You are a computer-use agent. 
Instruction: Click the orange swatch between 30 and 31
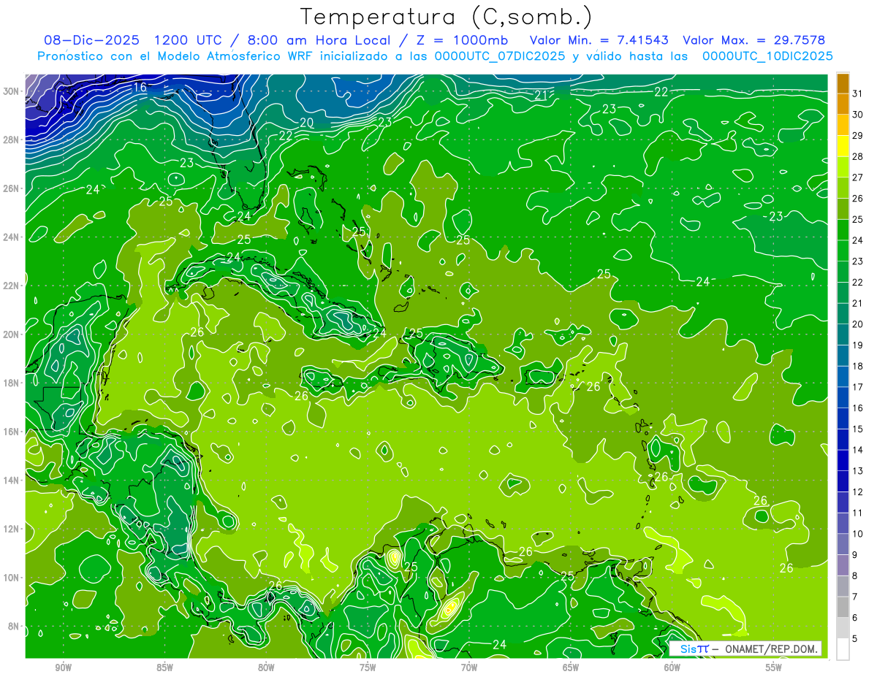tap(843, 104)
